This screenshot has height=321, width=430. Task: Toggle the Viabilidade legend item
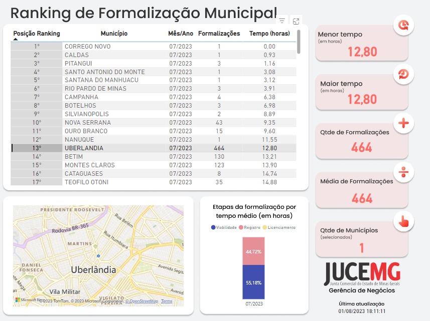tap(224, 227)
